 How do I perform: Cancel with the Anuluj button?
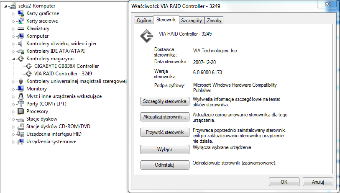318,182
